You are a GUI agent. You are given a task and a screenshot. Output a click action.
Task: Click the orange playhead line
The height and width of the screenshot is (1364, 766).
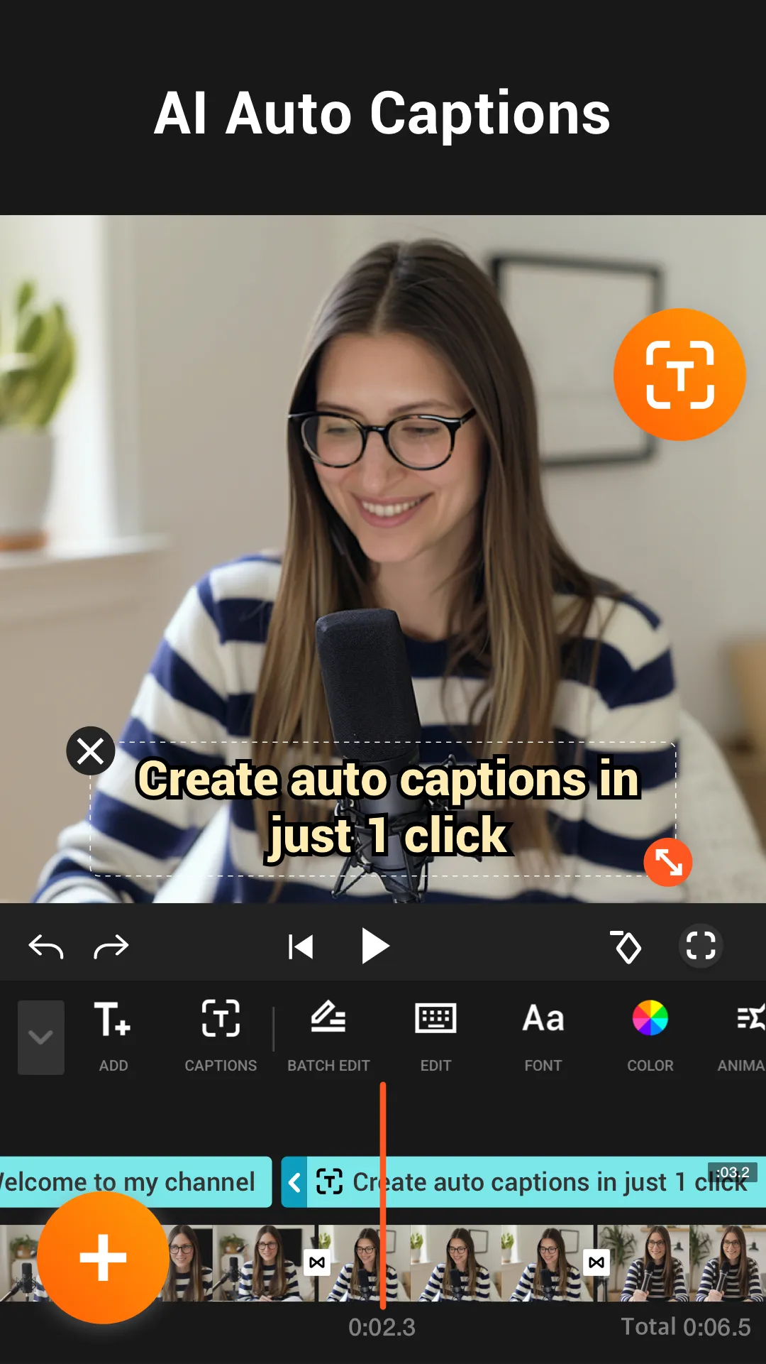point(383,1196)
